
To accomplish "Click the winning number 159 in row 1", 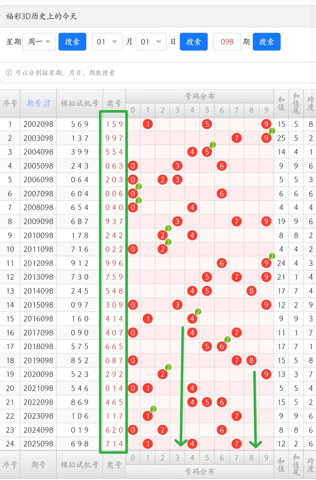I will coord(114,124).
